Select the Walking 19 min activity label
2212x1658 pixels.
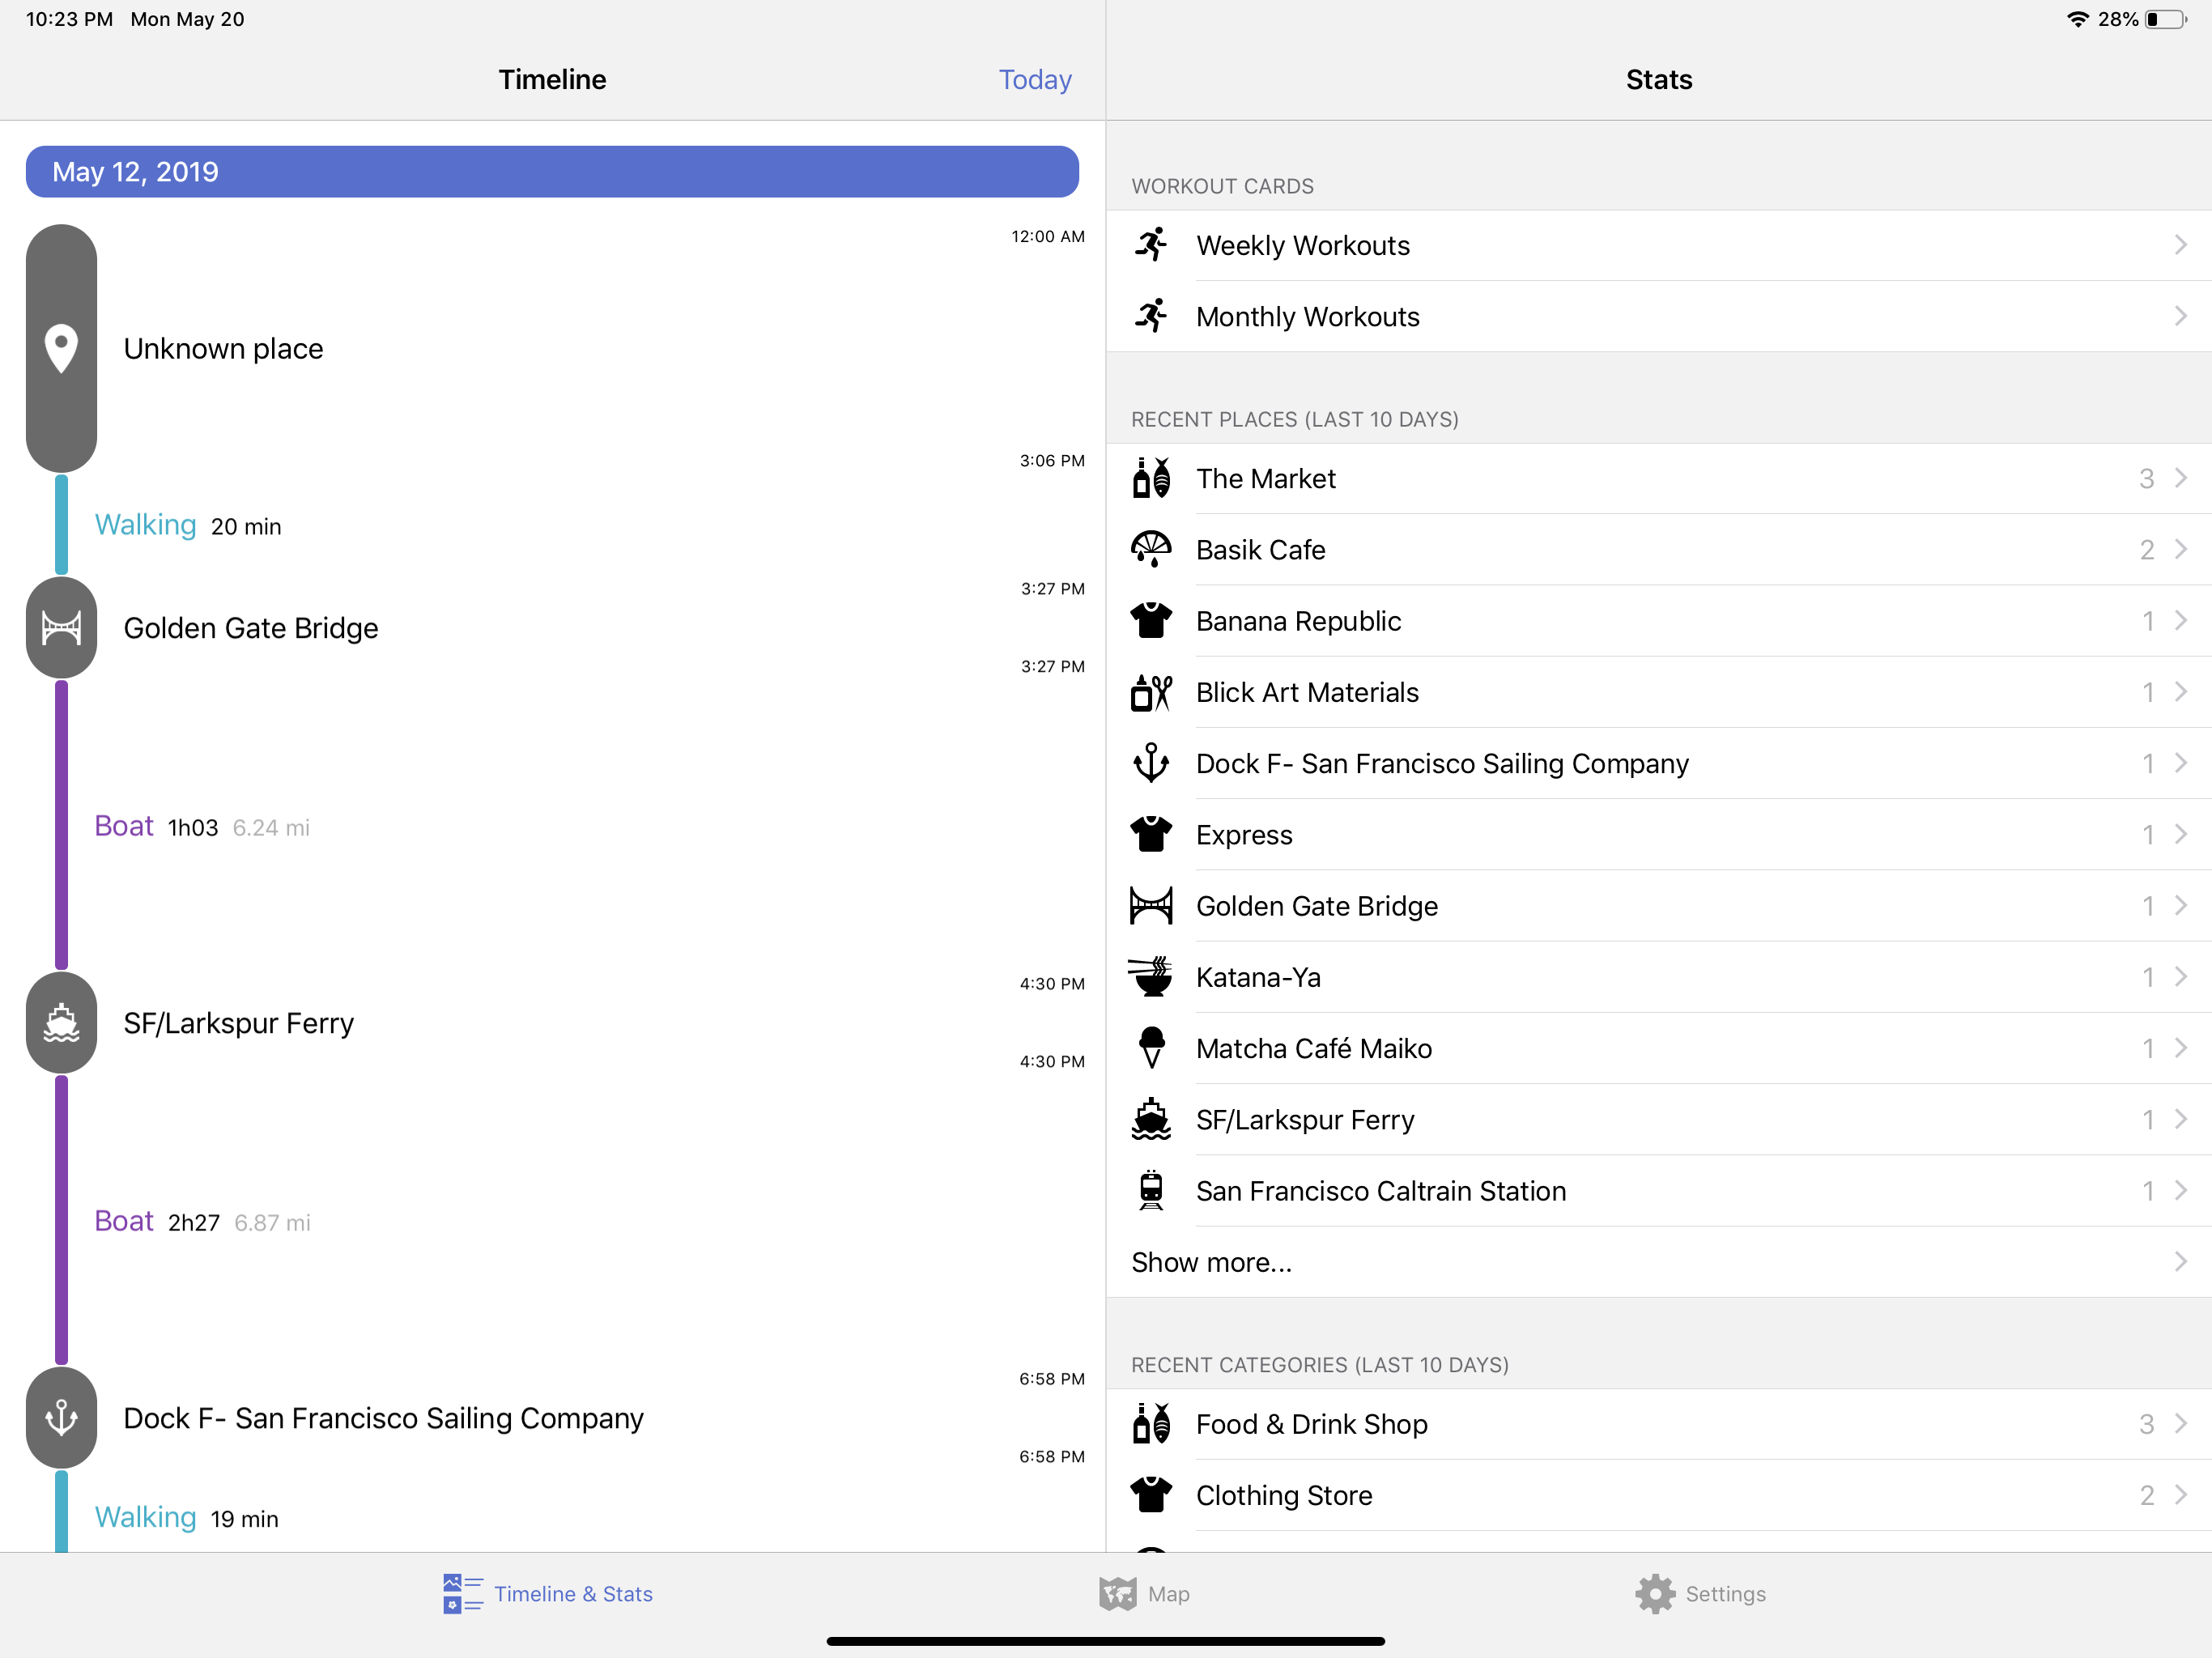point(187,1517)
